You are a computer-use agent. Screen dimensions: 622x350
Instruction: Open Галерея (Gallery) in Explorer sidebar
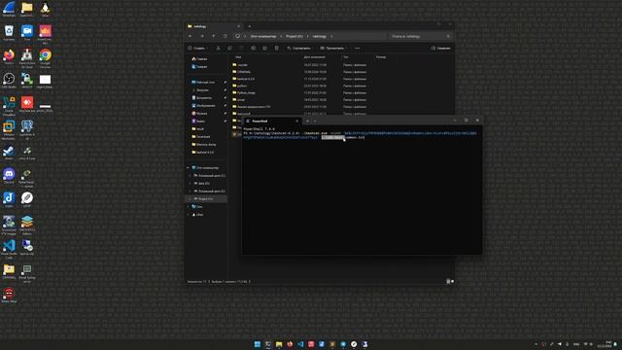(x=199, y=67)
